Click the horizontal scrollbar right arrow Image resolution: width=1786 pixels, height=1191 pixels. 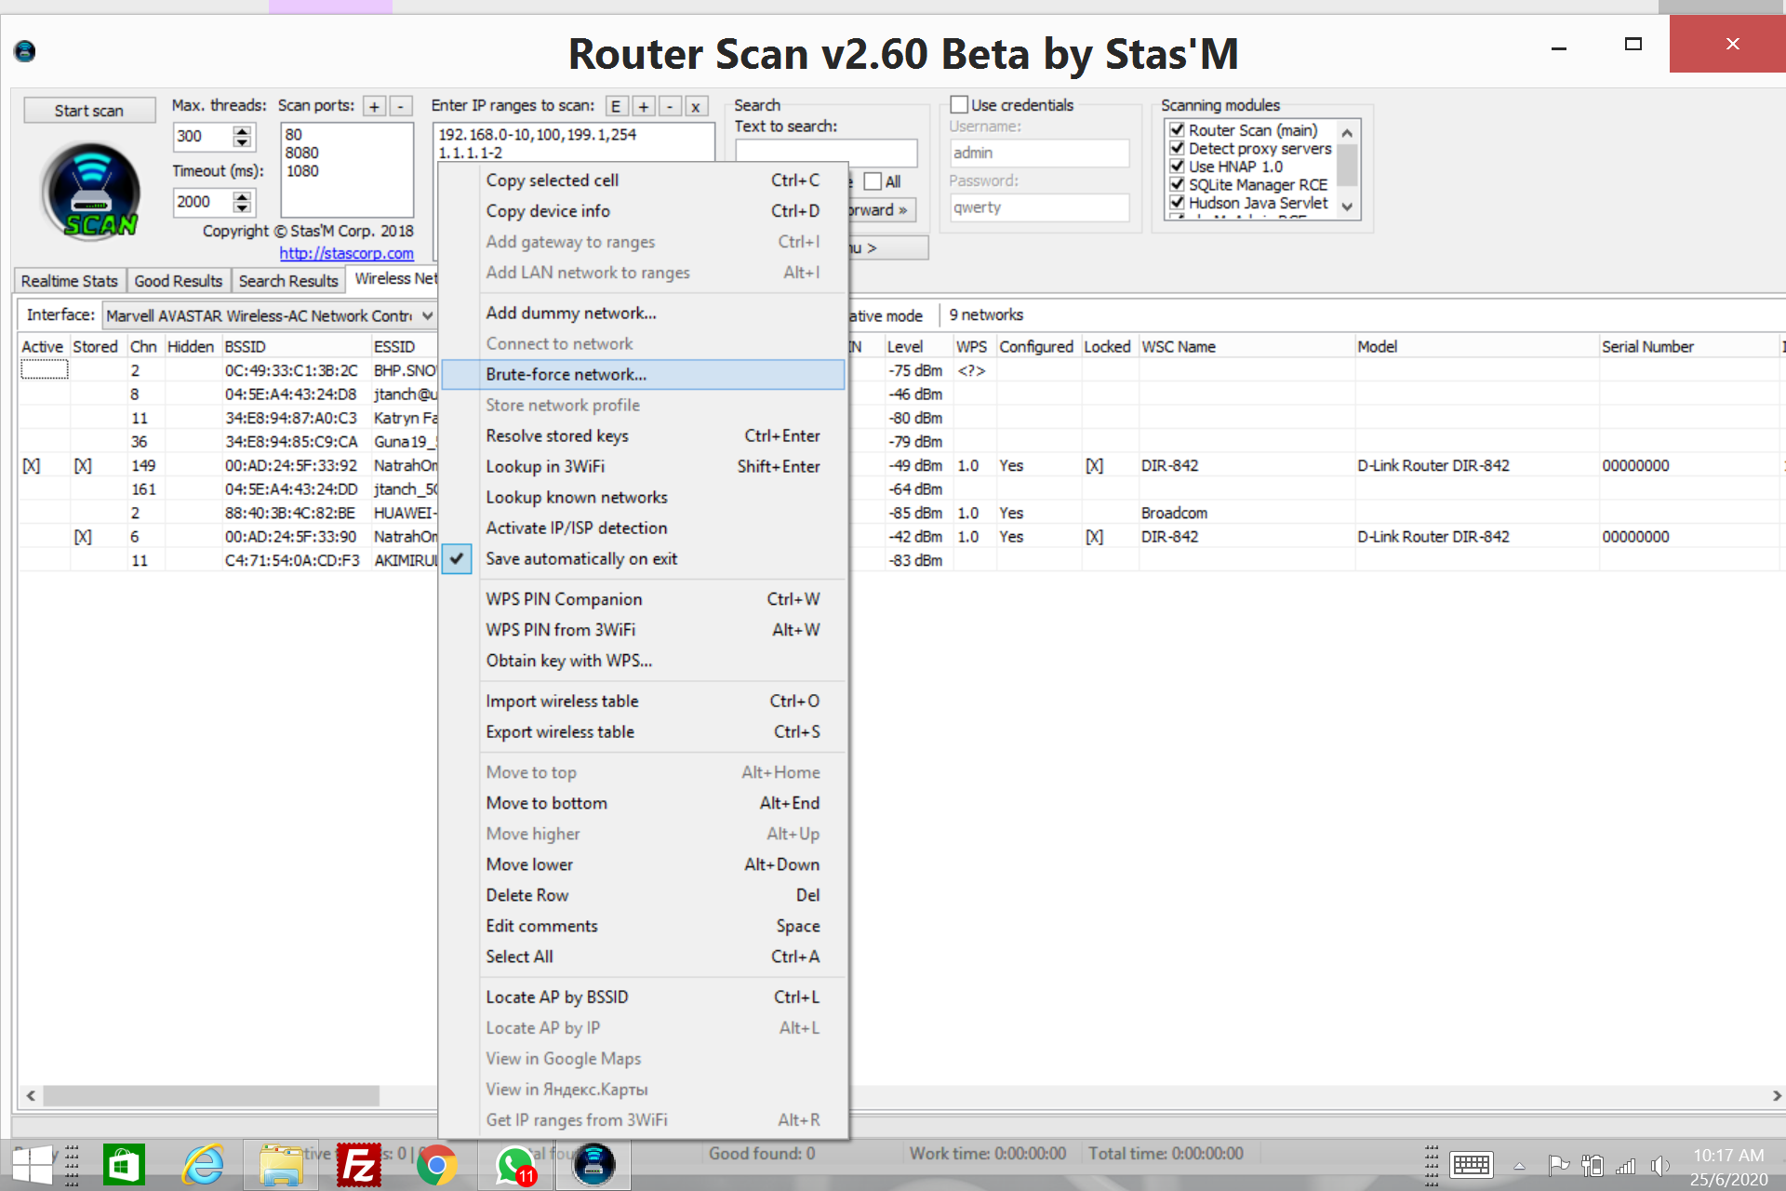(1776, 1095)
